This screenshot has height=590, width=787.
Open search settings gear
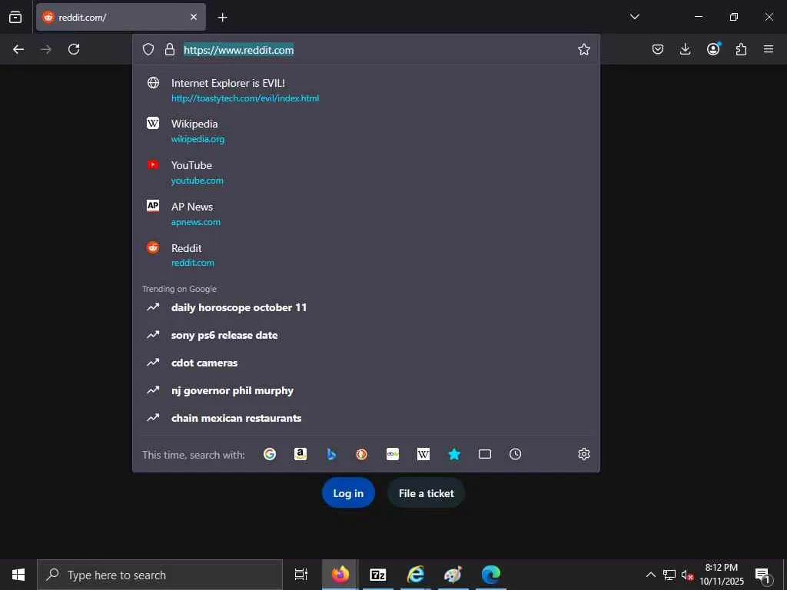click(584, 454)
